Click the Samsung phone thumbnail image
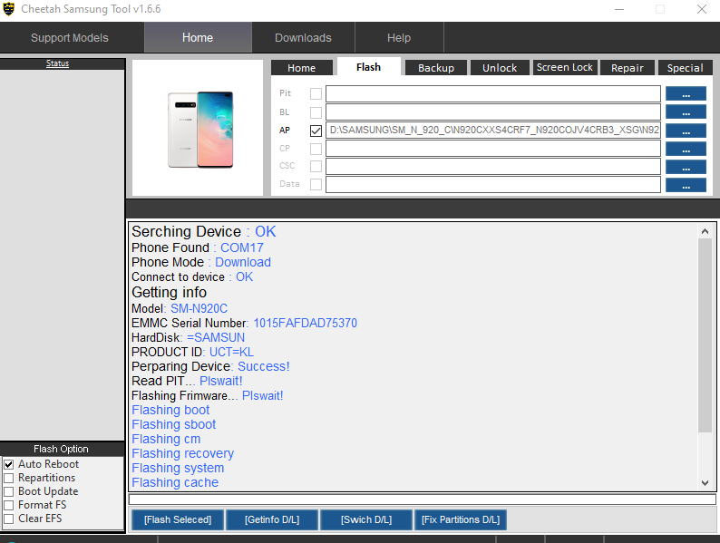This screenshot has height=543, width=720. click(200, 130)
